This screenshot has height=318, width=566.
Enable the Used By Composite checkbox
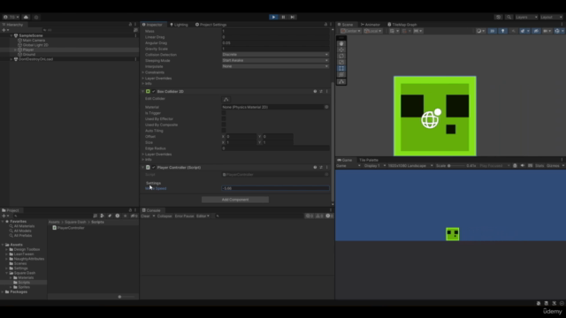[224, 125]
